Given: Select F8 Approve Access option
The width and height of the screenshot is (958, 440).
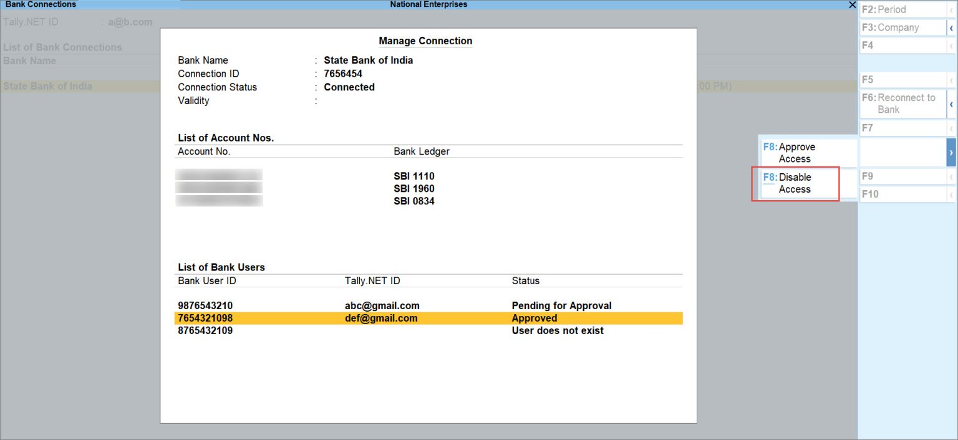Looking at the screenshot, I should pyautogui.click(x=808, y=153).
